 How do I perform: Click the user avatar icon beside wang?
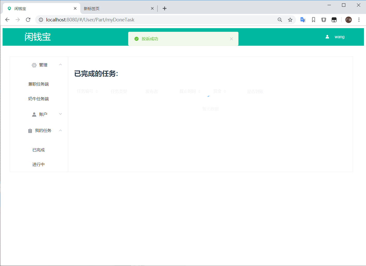click(x=327, y=37)
